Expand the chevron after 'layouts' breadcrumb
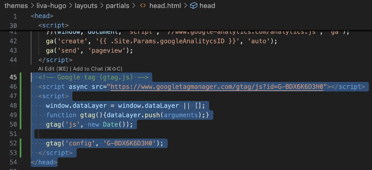372x170 pixels. [102, 6]
